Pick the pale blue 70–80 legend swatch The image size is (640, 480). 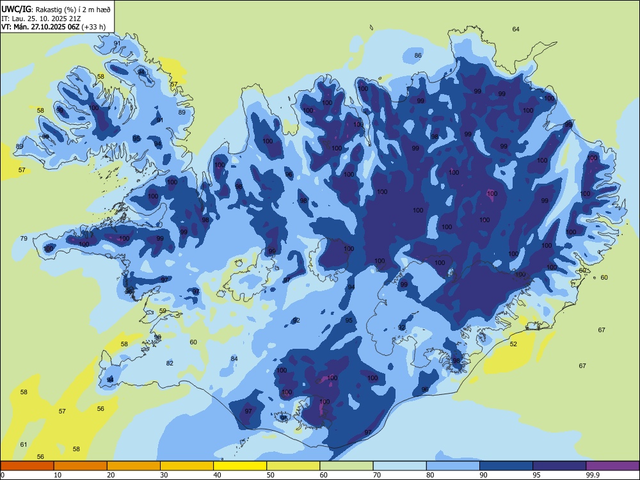point(399,466)
